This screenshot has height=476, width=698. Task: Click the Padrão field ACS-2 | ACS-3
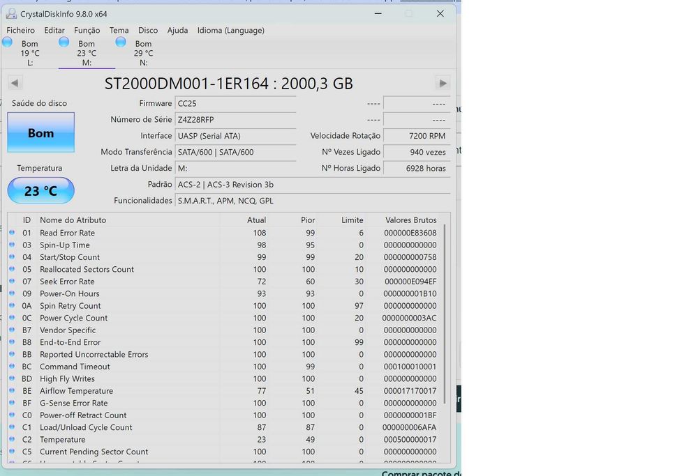pos(313,185)
